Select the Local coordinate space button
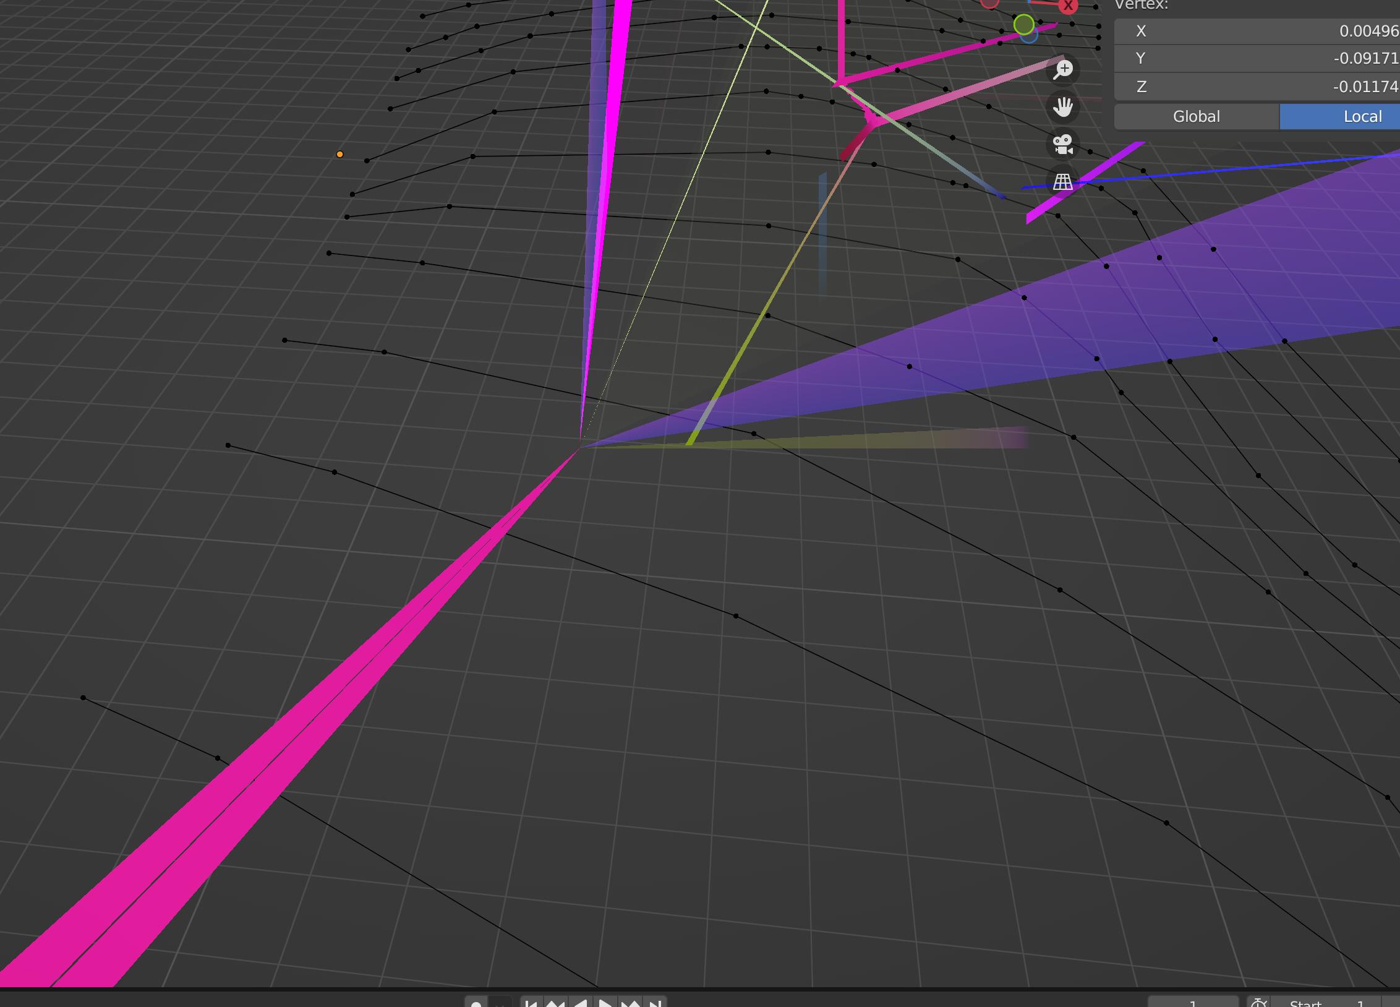Screen dimensions: 1400x1007 pyautogui.click(x=1339, y=117)
